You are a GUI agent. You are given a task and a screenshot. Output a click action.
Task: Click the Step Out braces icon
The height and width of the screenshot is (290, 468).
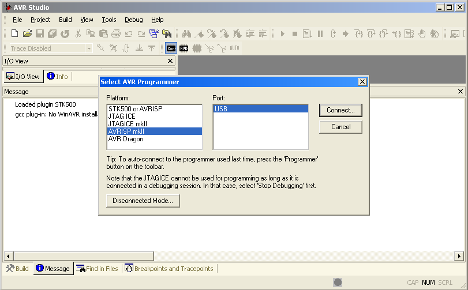coord(384,33)
